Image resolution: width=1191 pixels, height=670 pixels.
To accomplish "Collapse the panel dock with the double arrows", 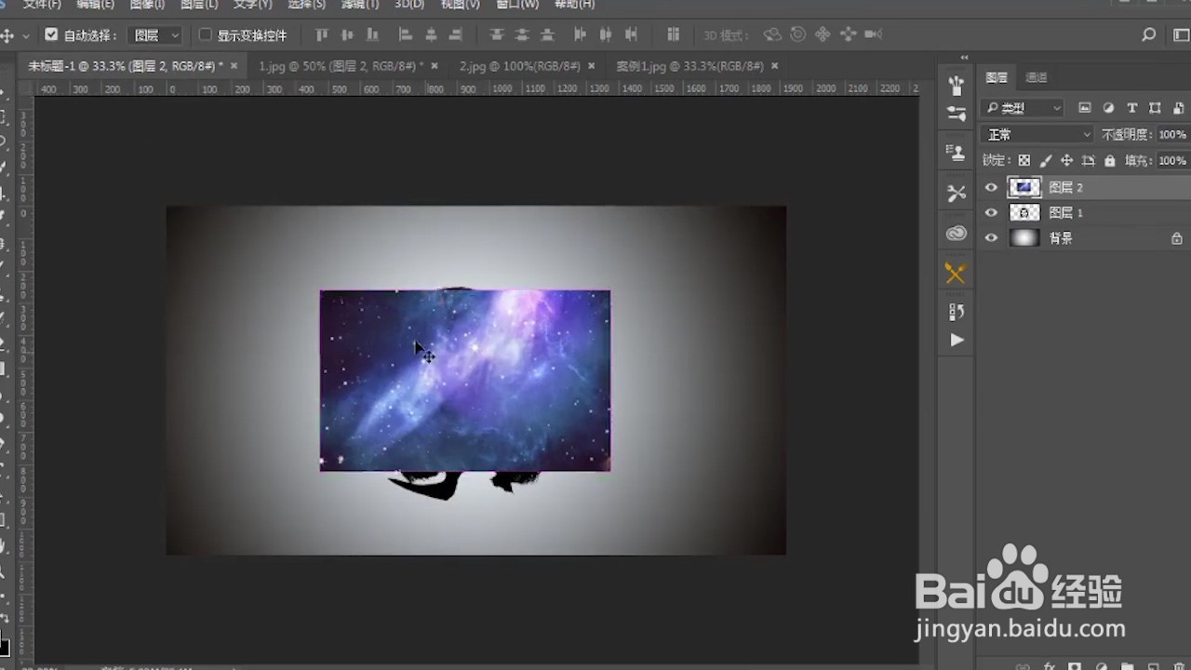I will [x=962, y=56].
